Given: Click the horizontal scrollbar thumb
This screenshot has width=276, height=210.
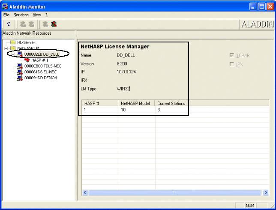Looking at the screenshot, I should tap(174, 192).
